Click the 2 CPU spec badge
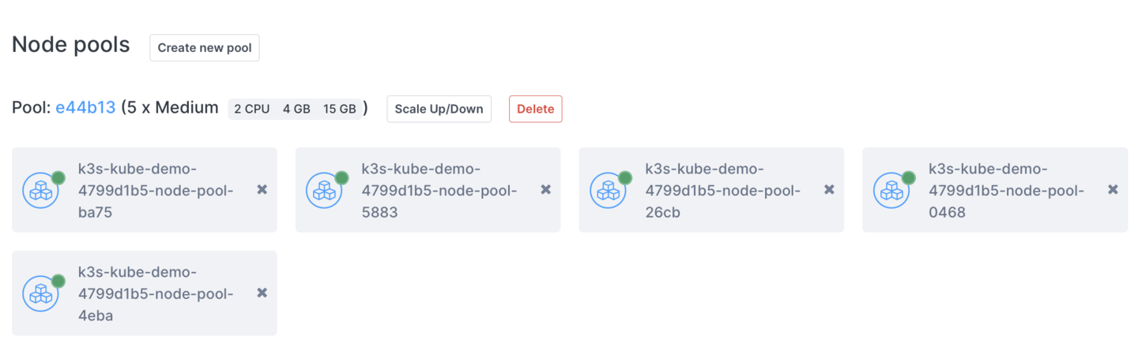The width and height of the screenshot is (1138, 358). pyautogui.click(x=252, y=109)
